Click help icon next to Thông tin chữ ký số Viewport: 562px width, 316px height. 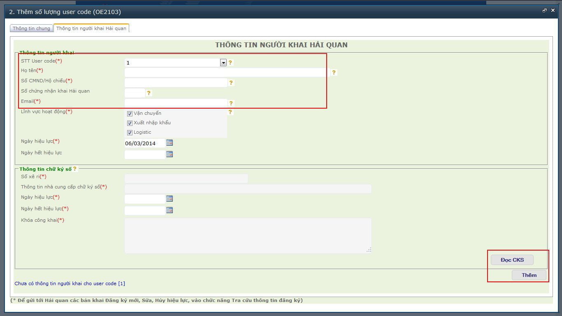point(74,169)
